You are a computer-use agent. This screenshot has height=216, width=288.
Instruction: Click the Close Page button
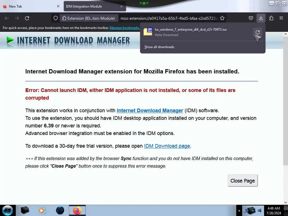click(x=243, y=181)
